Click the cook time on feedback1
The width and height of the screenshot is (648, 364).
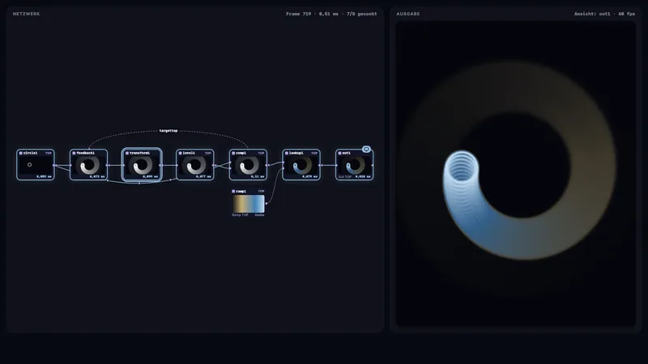97,176
